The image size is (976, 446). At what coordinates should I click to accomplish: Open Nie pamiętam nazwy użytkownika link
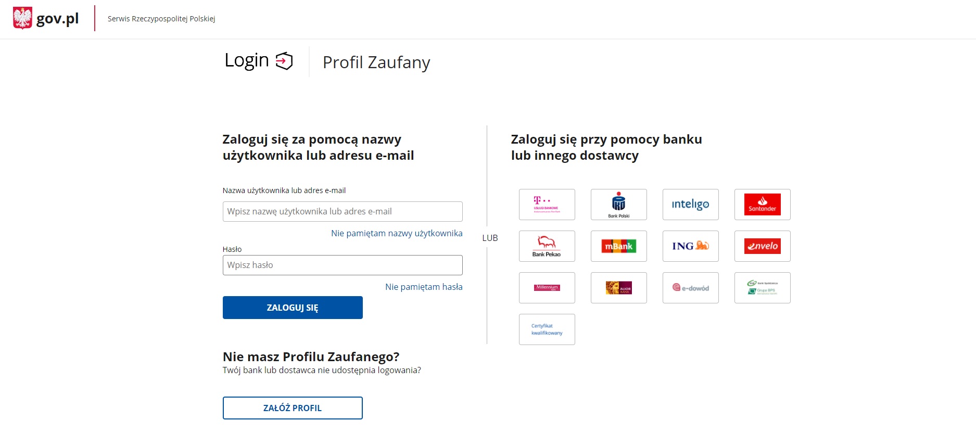(397, 233)
